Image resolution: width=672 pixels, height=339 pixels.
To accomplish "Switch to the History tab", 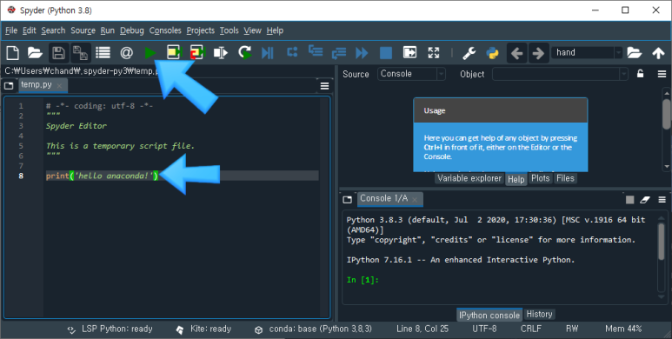I will click(539, 314).
